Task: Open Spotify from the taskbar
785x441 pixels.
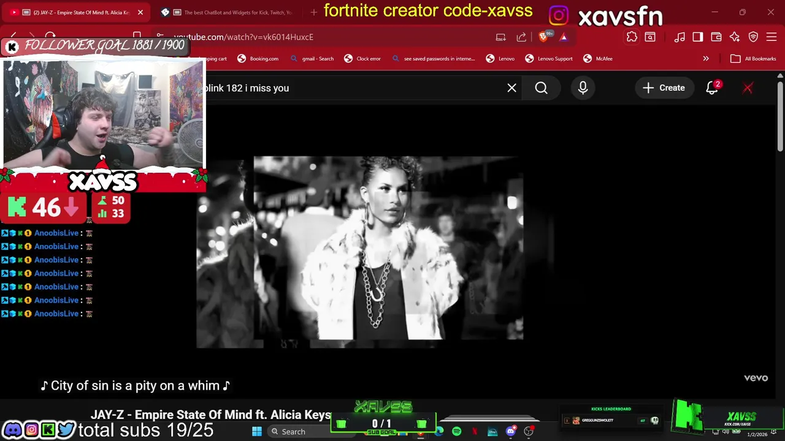Action: pyautogui.click(x=456, y=432)
